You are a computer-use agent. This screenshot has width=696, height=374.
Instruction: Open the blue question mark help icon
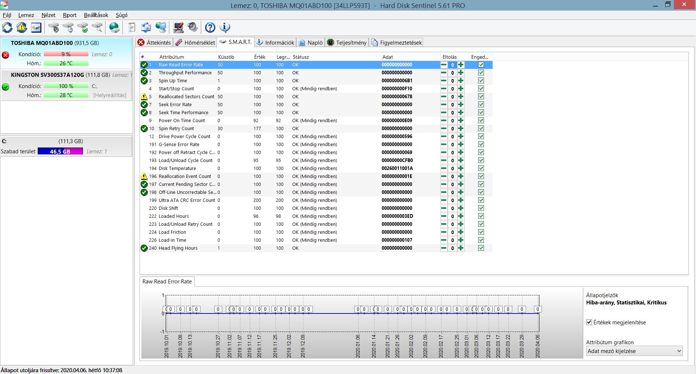click(210, 28)
